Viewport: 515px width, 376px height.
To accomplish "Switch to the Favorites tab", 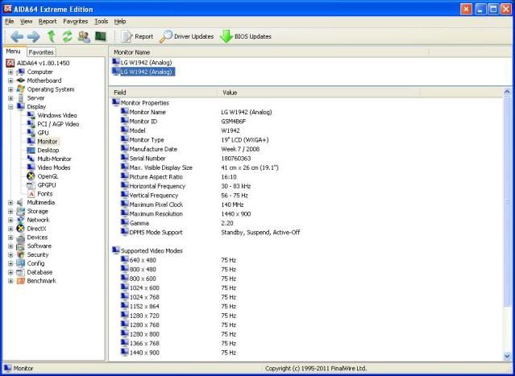I will [41, 52].
